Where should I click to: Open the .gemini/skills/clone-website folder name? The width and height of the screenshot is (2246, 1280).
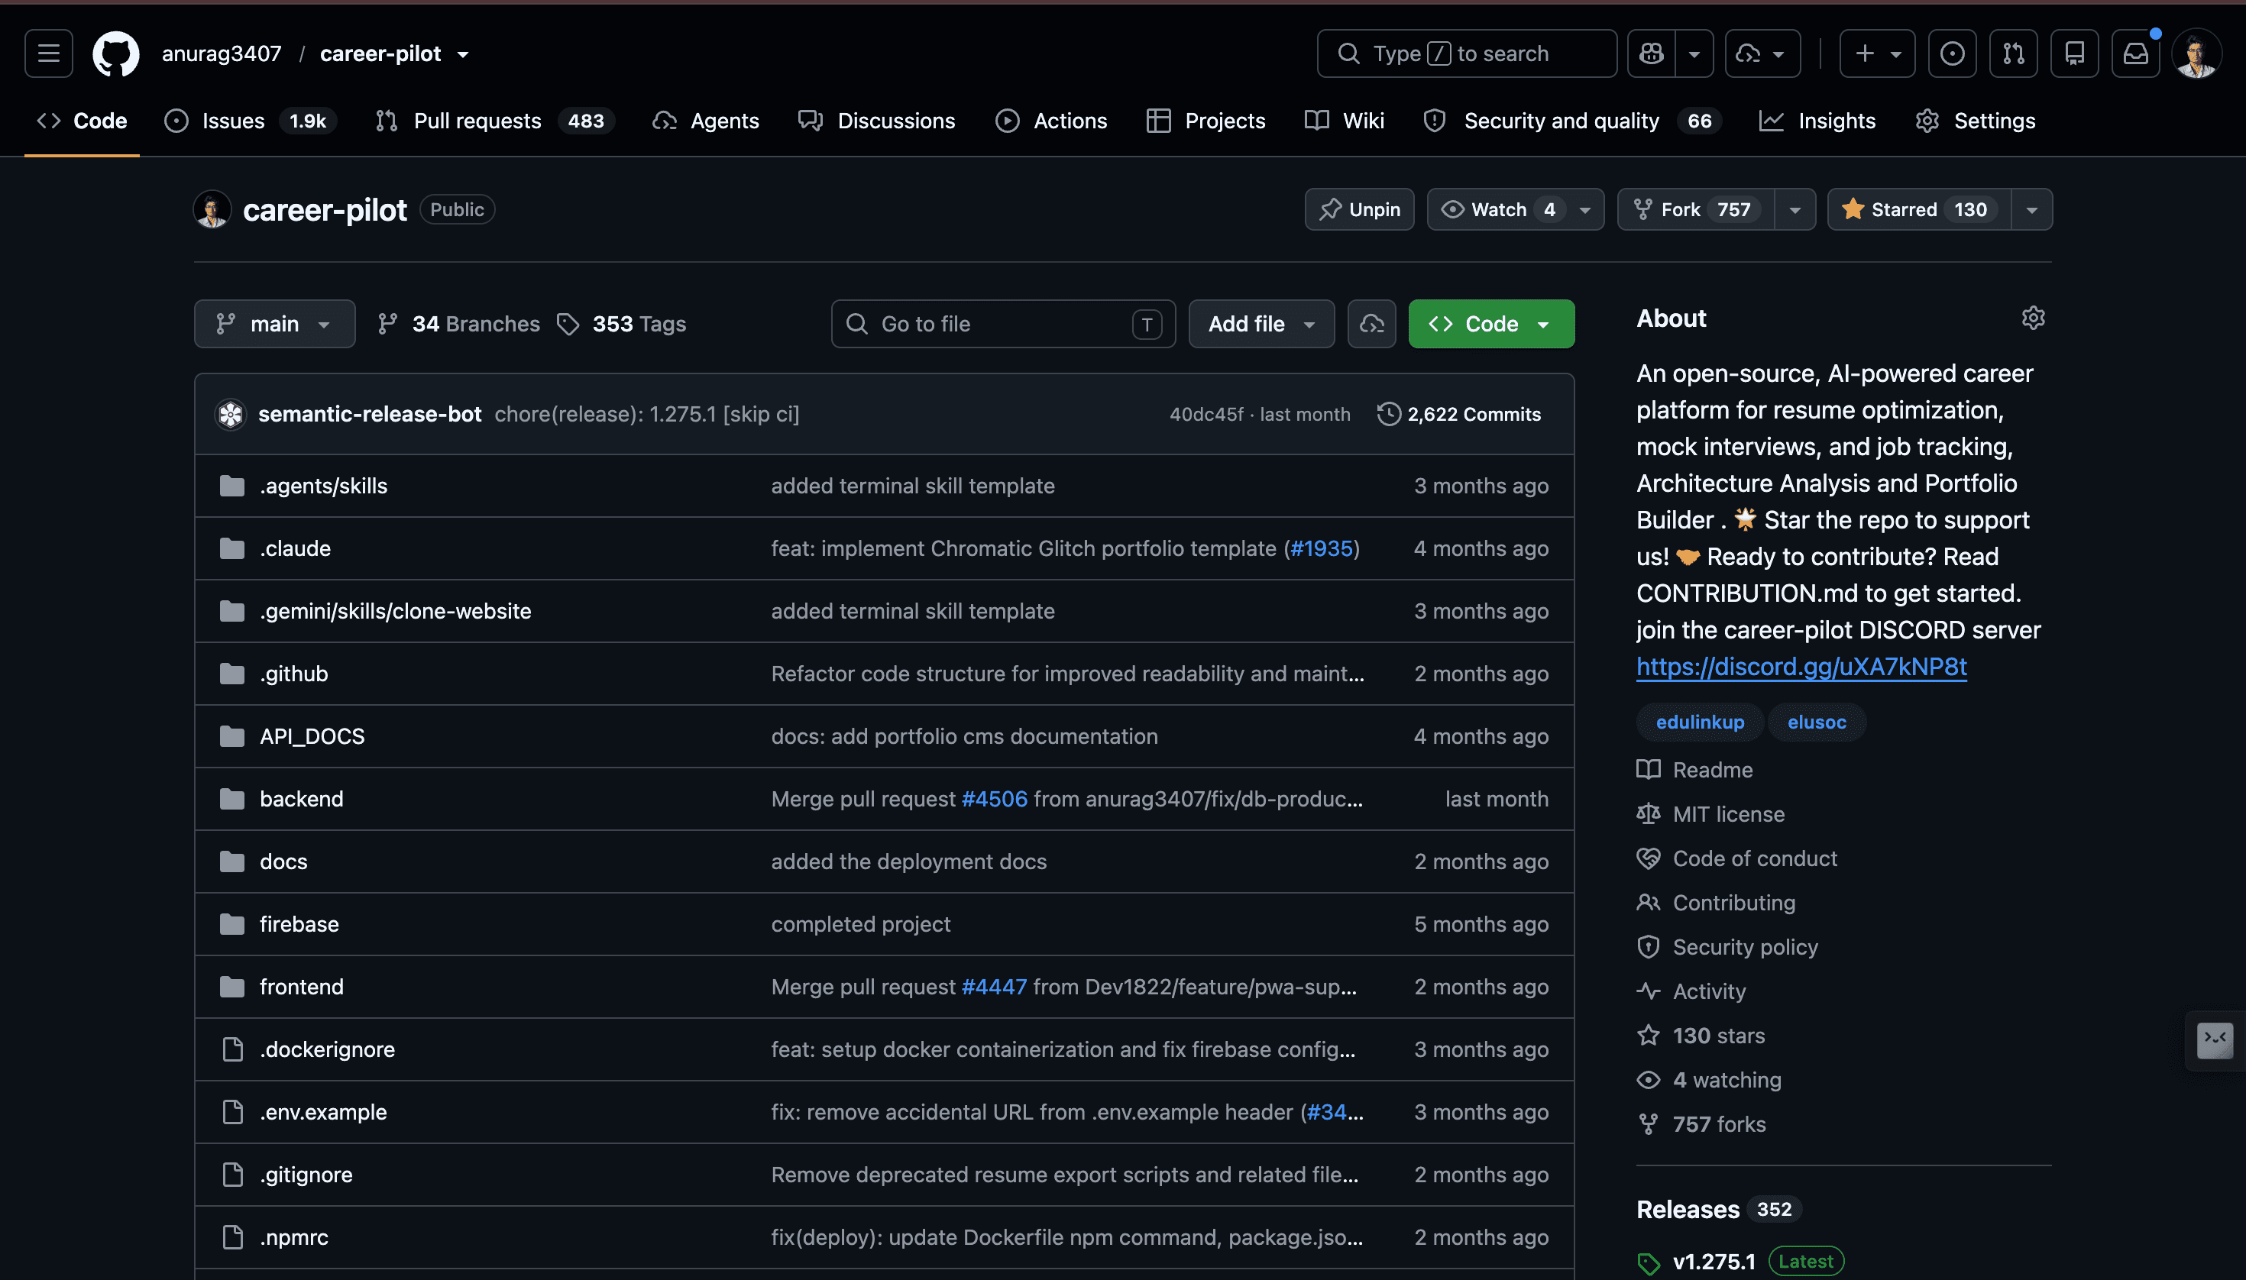coord(395,611)
